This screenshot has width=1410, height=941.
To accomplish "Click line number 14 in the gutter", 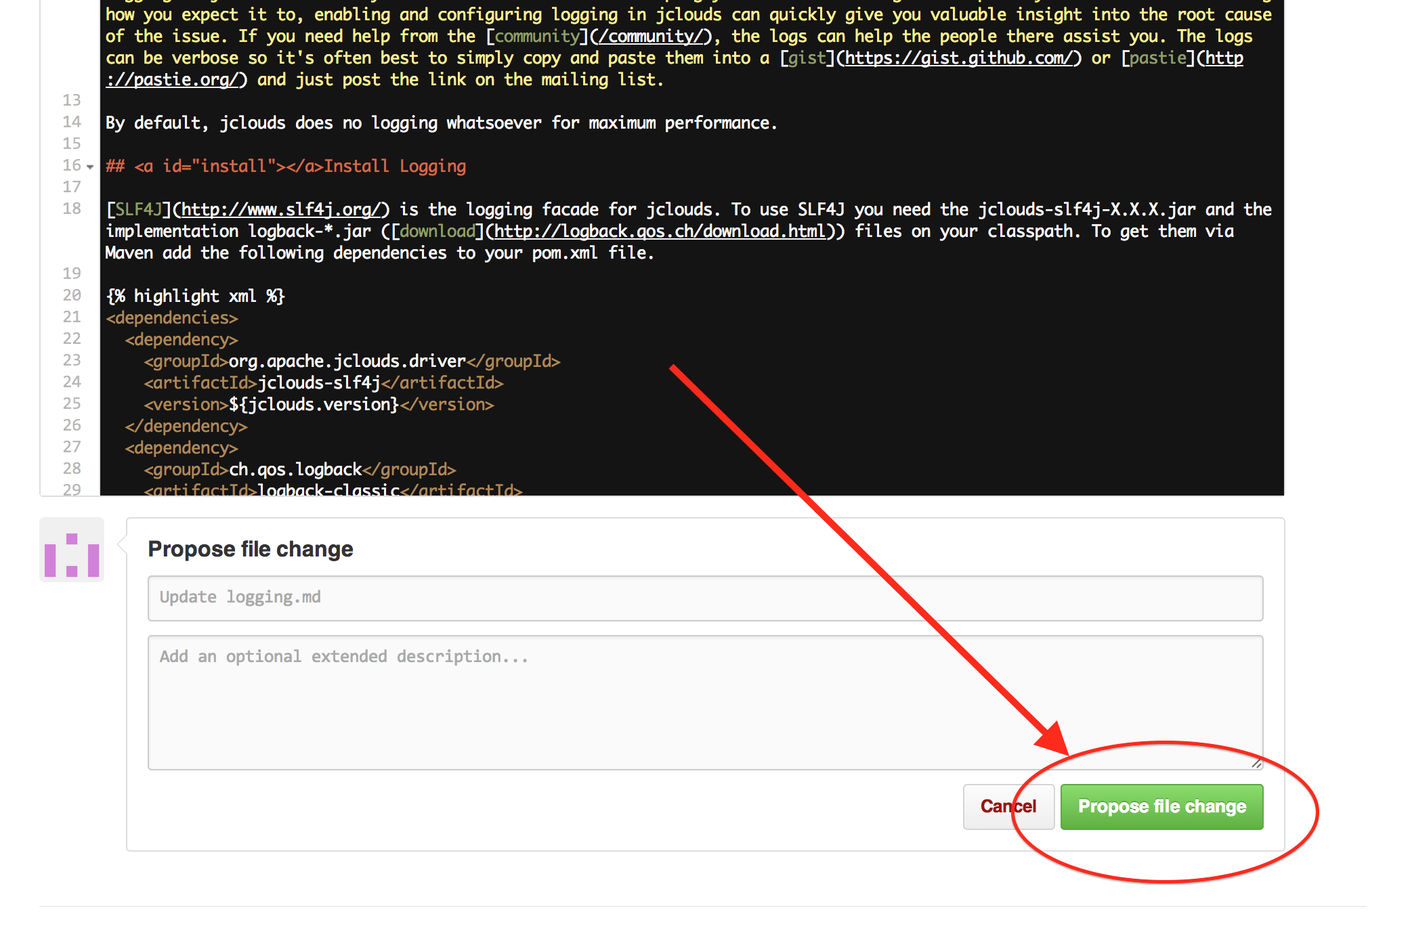I will point(72,123).
